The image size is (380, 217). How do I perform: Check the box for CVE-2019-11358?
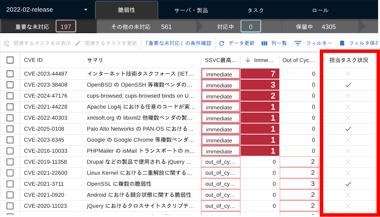point(10,162)
